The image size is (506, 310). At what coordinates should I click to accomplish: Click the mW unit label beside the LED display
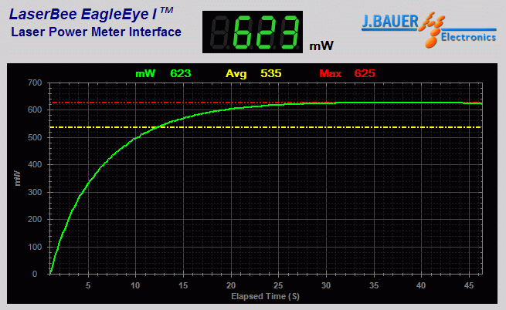(321, 45)
